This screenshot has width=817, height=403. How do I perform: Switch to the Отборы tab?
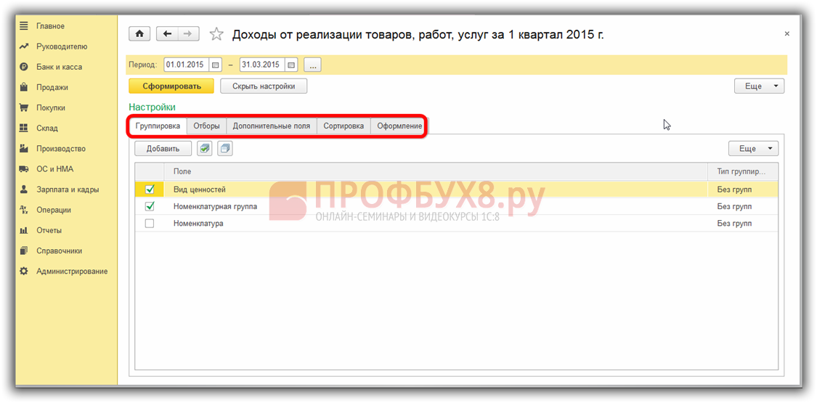[206, 126]
